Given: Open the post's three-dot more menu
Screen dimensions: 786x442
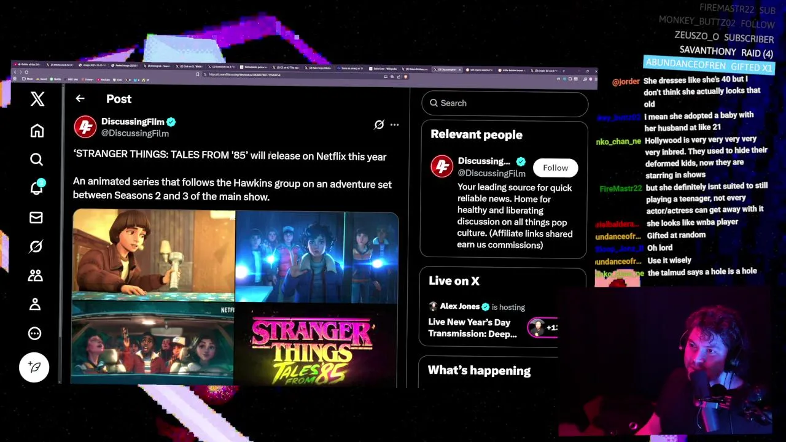Looking at the screenshot, I should pyautogui.click(x=394, y=125).
